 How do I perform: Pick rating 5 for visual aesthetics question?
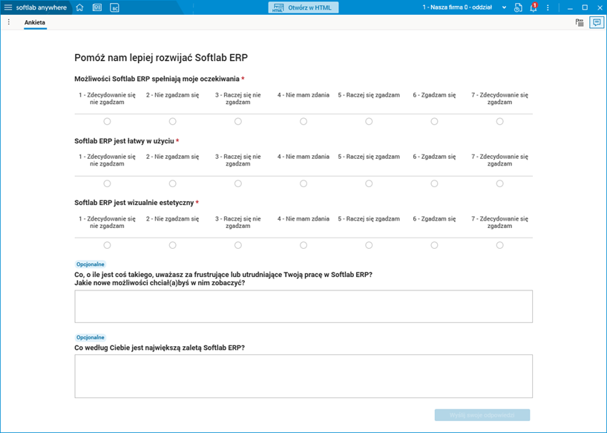pos(369,245)
